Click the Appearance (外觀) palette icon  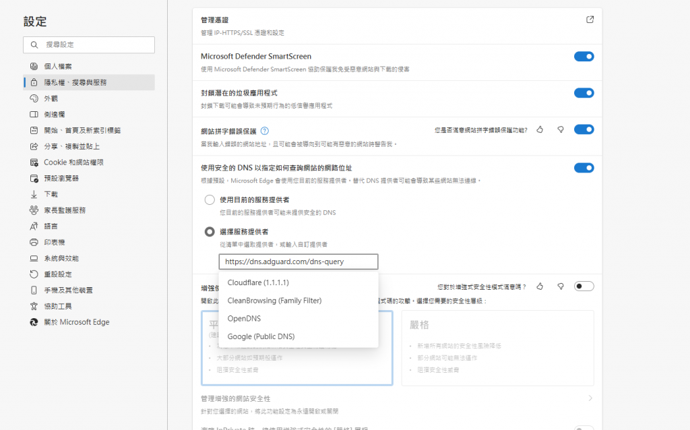pyautogui.click(x=34, y=98)
